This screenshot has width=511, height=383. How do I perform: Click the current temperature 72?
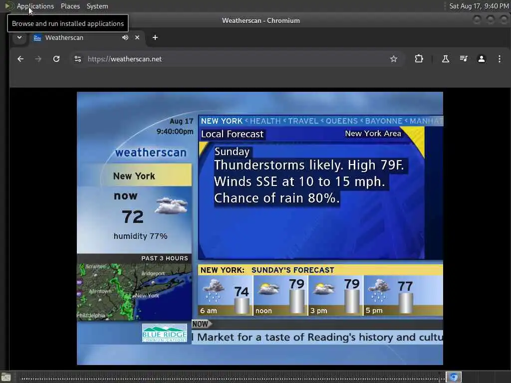coord(133,216)
